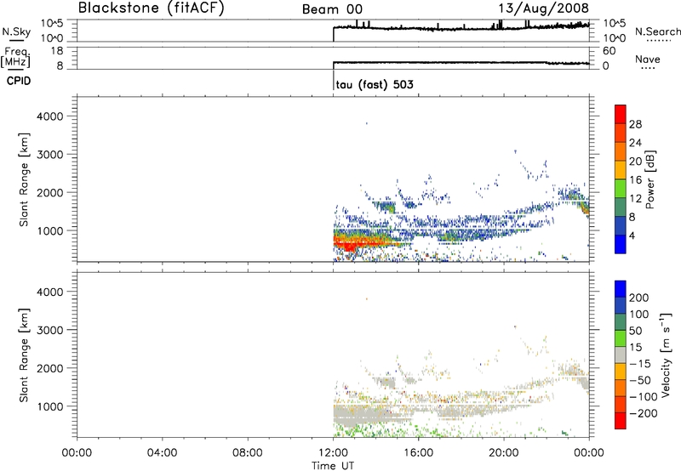Click the red segment of the Power colorbar
The image size is (681, 471).
click(621, 114)
